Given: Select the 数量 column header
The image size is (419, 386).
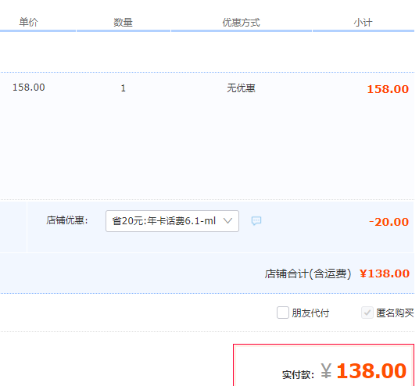Looking at the screenshot, I should [124, 22].
